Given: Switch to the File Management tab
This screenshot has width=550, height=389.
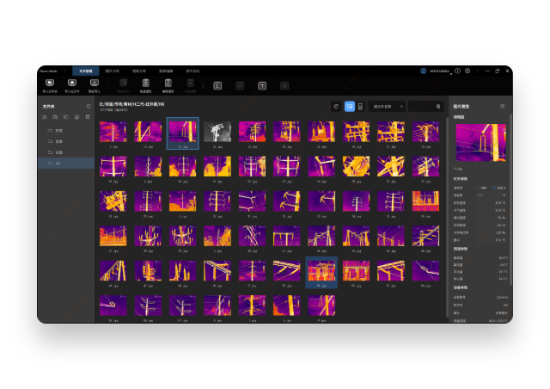Looking at the screenshot, I should tap(84, 71).
